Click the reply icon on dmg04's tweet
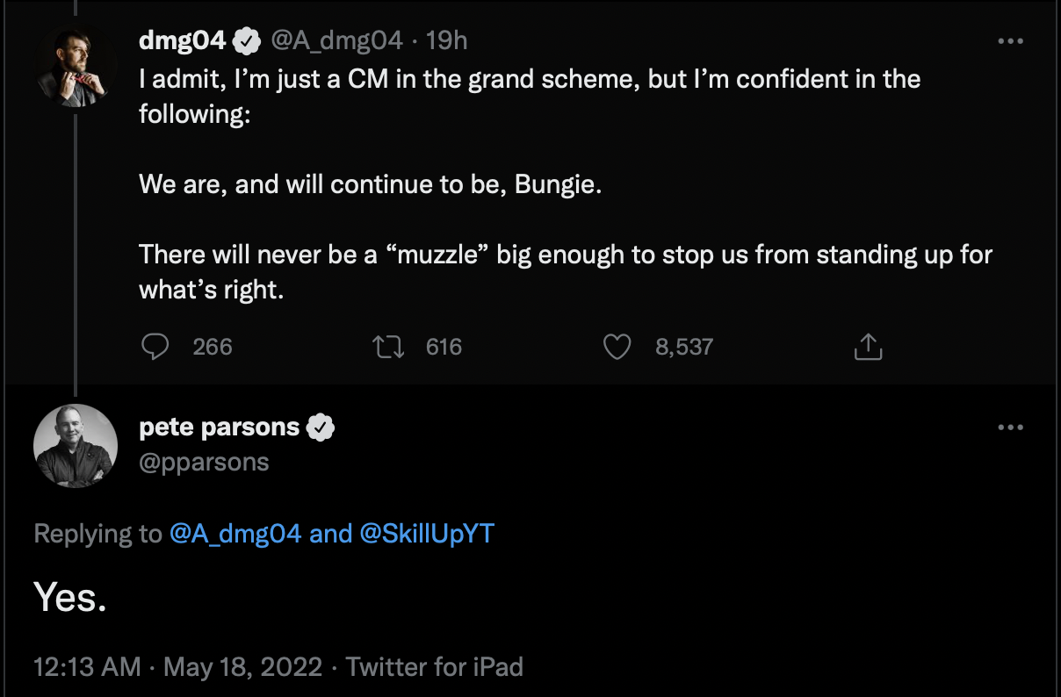 coord(155,347)
